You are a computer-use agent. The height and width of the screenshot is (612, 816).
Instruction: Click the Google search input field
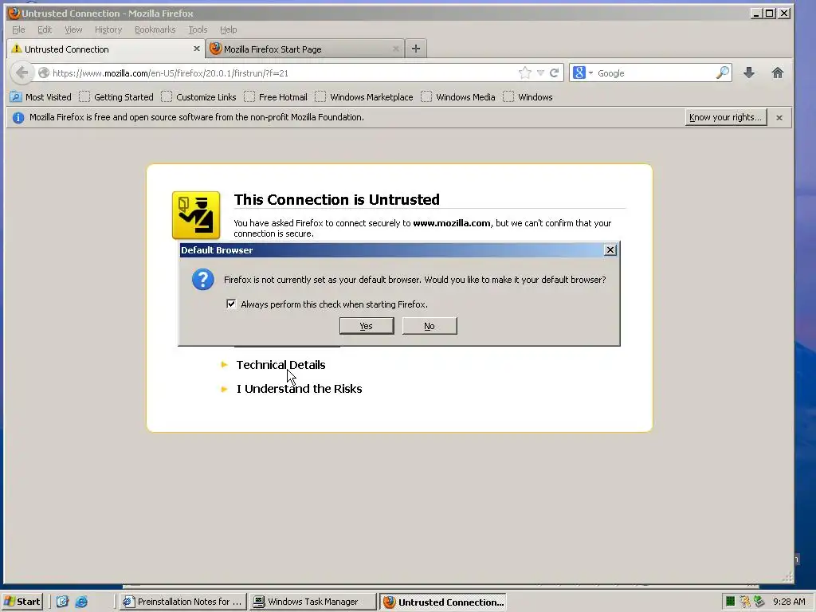coord(655,73)
